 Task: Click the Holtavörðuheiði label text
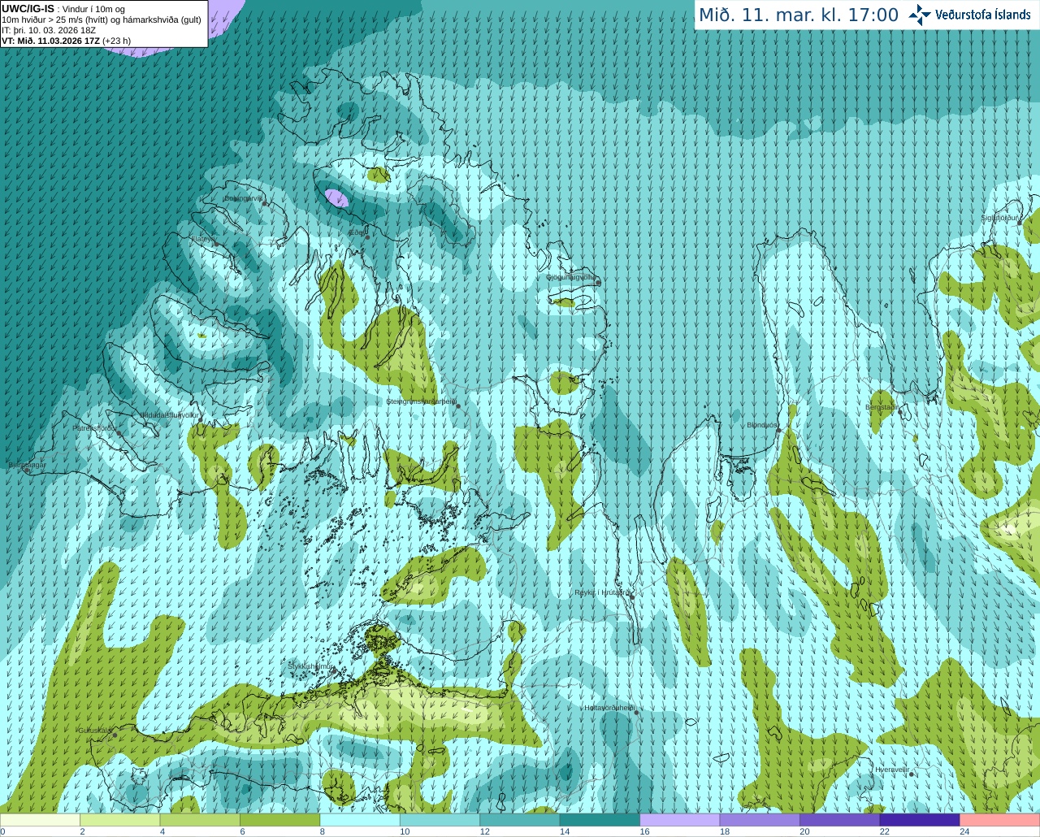pos(609,708)
